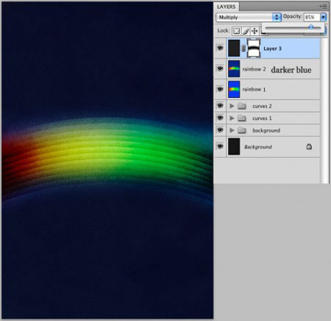Screen dimensions: 331x321
Task: Open the Opacity dropdown arrow
Action: coord(324,17)
